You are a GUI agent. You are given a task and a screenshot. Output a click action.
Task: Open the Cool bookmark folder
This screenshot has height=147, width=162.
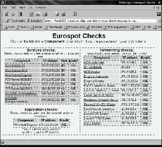tap(9, 27)
